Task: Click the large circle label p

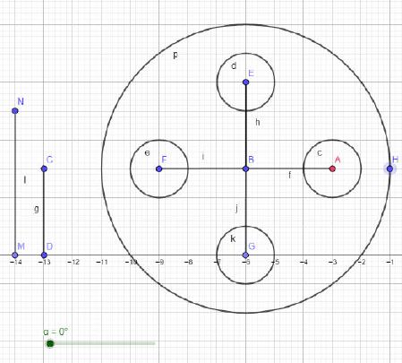Action: [175, 55]
